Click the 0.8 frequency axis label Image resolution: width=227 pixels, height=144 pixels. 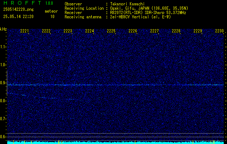(3, 101)
